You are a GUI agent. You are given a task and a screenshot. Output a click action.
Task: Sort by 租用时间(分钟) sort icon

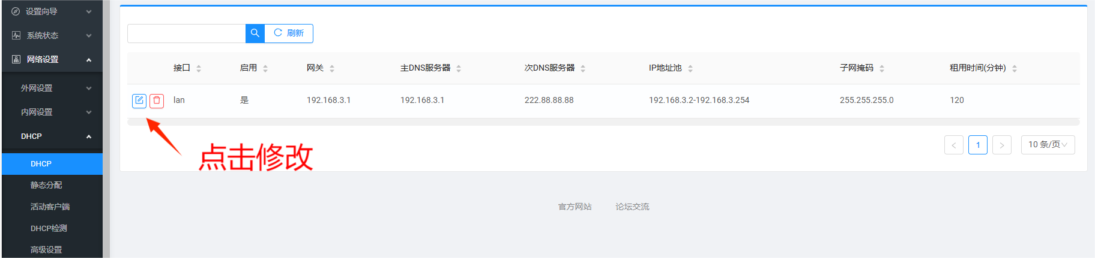(1015, 68)
